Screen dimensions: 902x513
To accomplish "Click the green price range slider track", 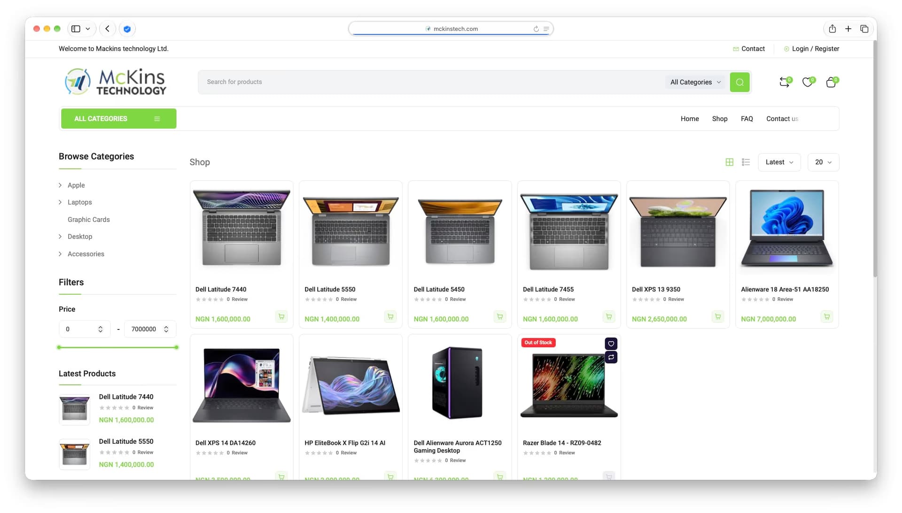I will click(117, 347).
